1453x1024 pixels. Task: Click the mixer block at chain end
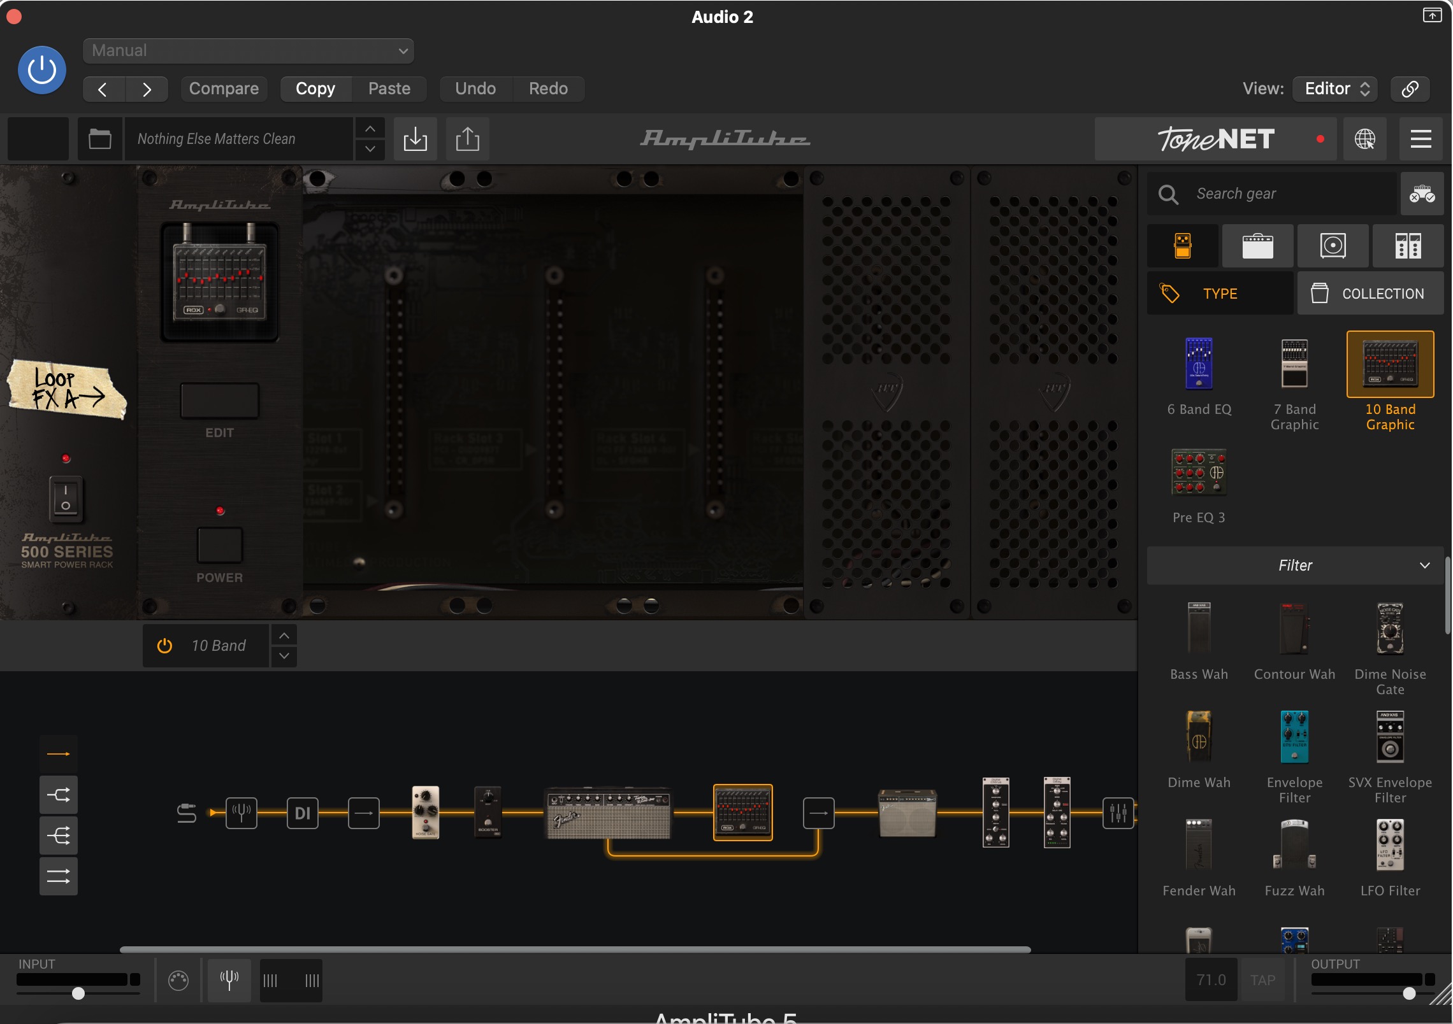pos(1118,813)
